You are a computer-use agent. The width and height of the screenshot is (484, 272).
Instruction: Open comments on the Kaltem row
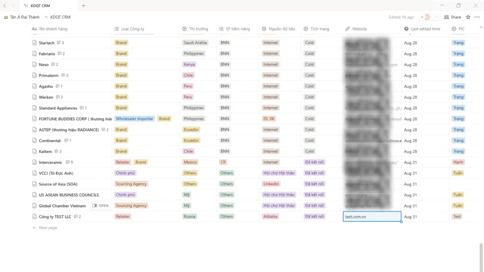click(58, 151)
